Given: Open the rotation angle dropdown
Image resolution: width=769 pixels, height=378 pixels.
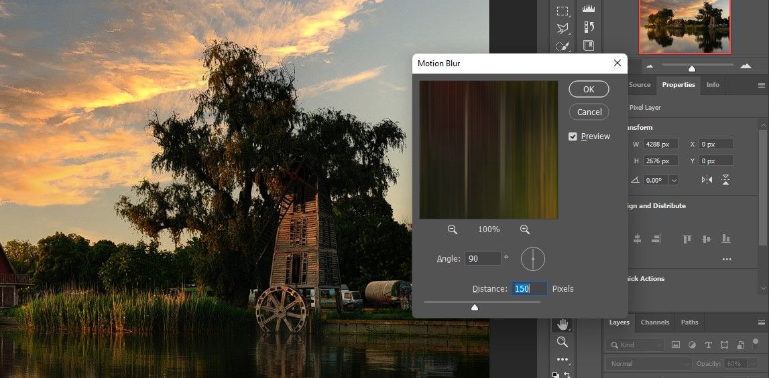Looking at the screenshot, I should 674,180.
